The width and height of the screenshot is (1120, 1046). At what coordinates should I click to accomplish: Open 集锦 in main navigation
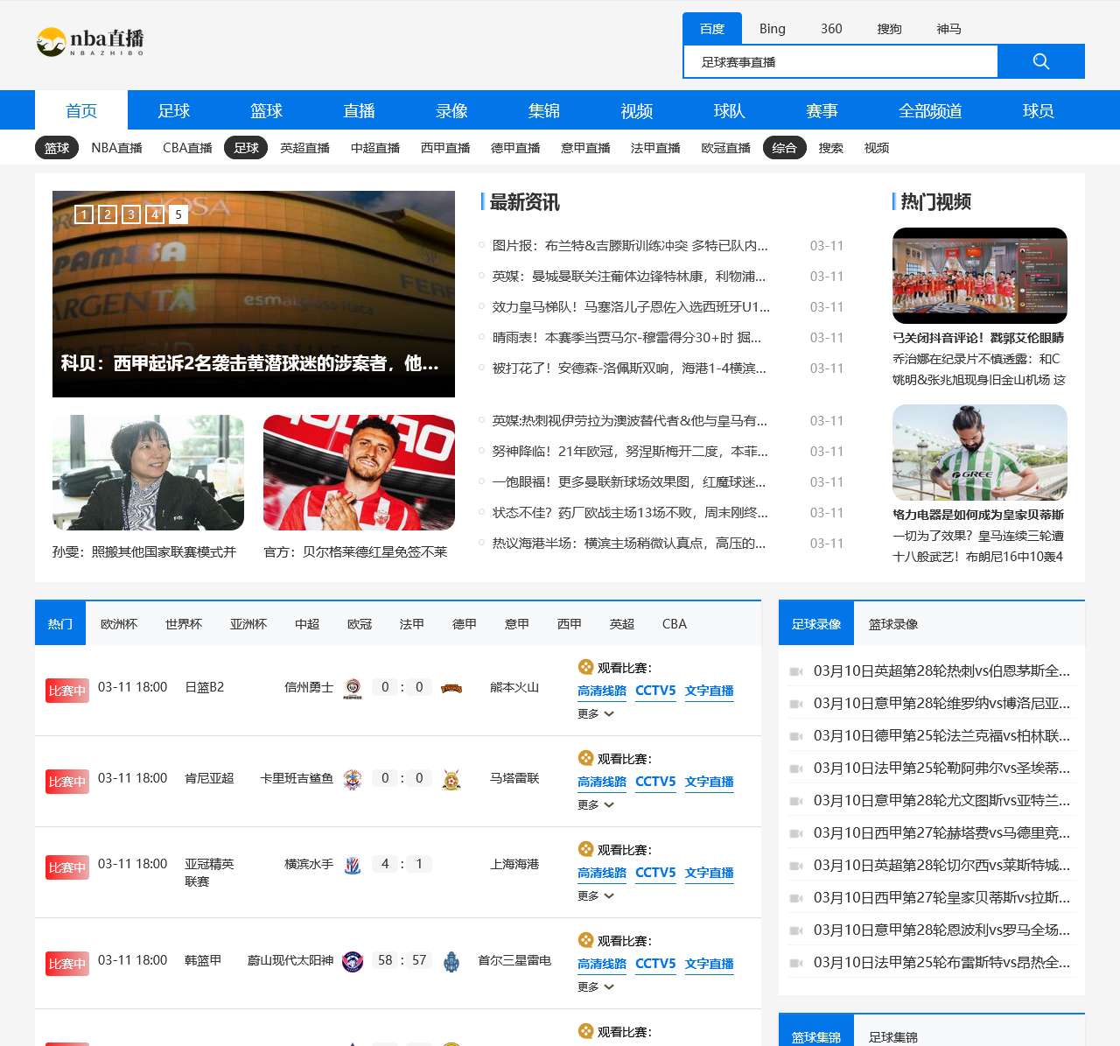pyautogui.click(x=544, y=111)
